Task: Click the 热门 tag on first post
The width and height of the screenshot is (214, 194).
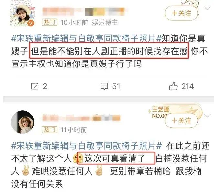Action: click(x=49, y=22)
